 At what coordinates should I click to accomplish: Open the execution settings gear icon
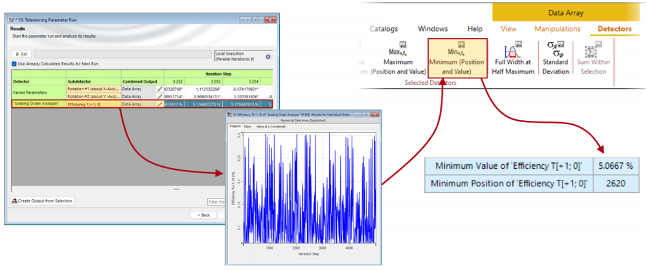pyautogui.click(x=267, y=57)
